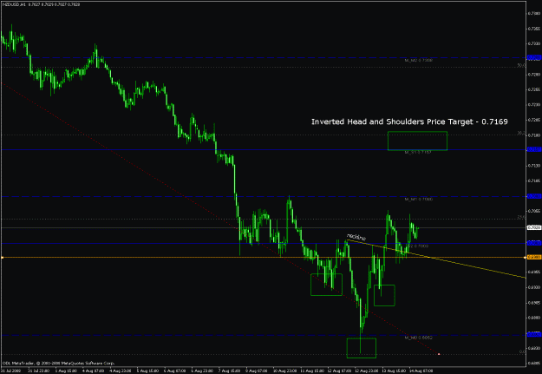Screen dimensions: 542x374
Task: Select the Inverted Head and Shoulders Price Target label
Action: click(409, 121)
